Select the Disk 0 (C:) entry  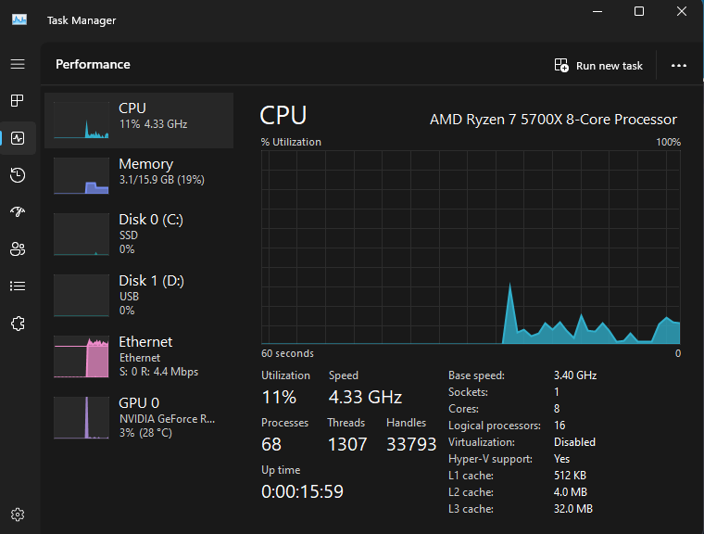coord(139,234)
